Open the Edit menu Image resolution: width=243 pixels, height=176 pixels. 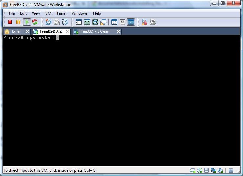click(x=23, y=13)
